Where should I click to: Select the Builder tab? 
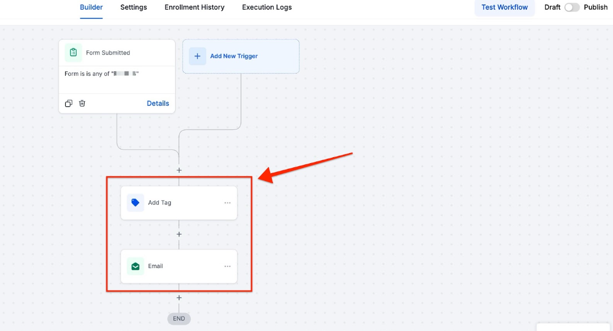(x=92, y=7)
